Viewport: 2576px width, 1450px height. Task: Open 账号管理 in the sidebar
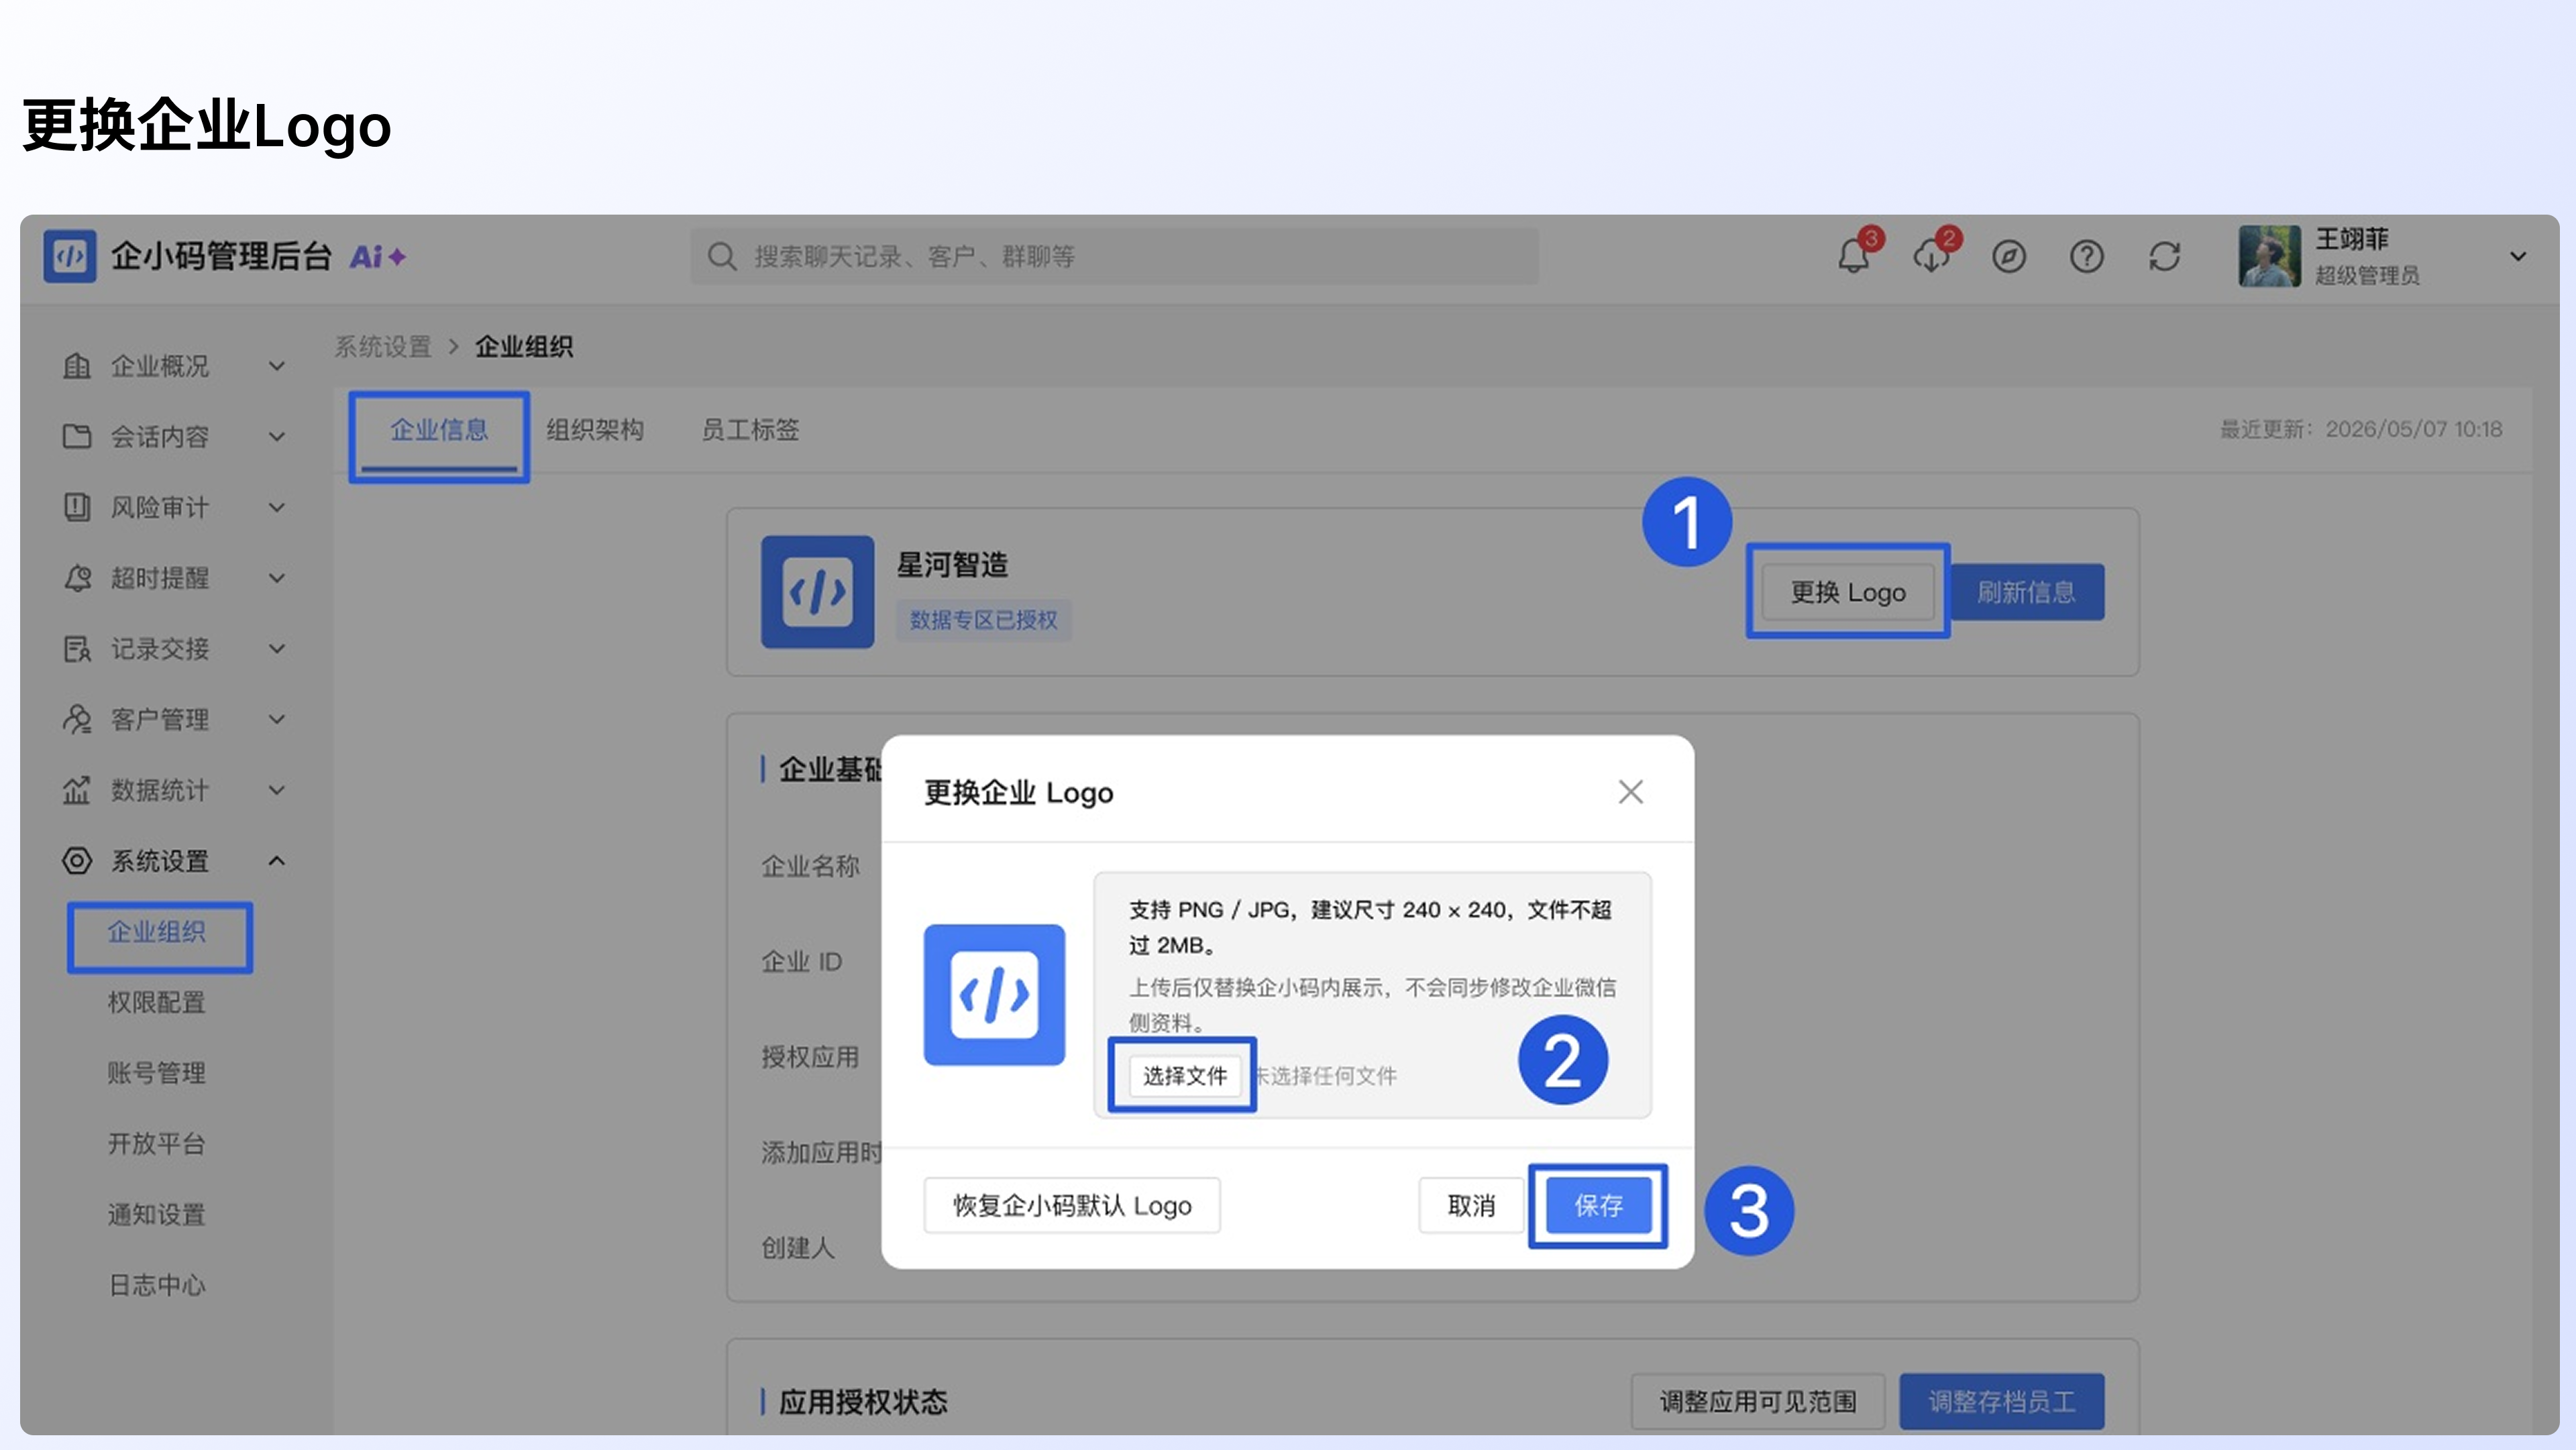157,1074
